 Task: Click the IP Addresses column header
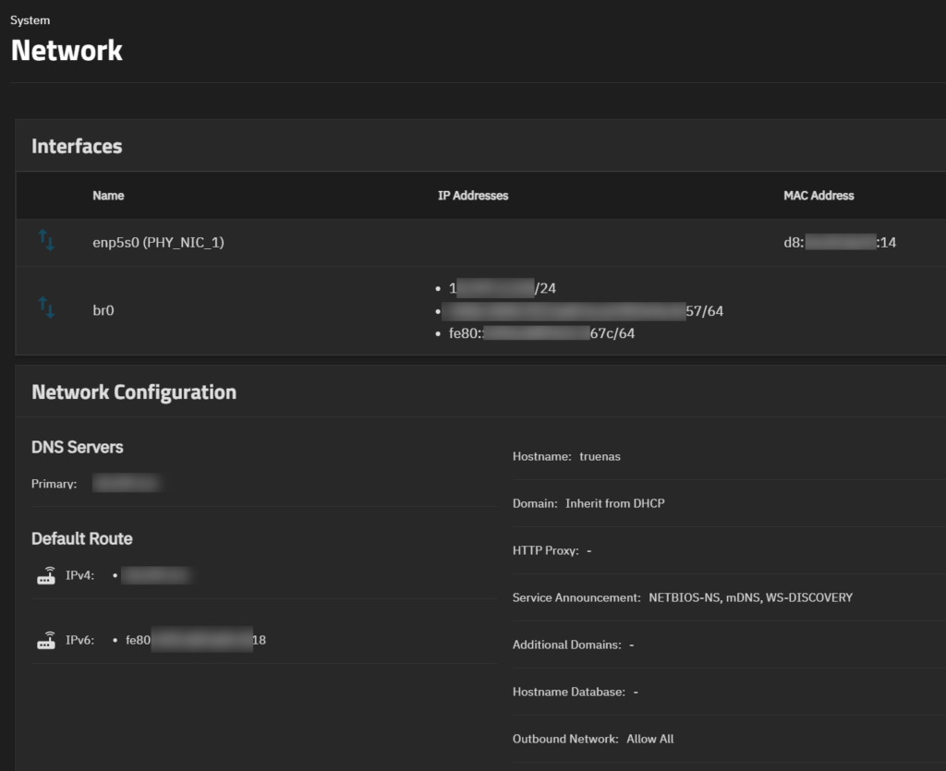pyautogui.click(x=473, y=196)
